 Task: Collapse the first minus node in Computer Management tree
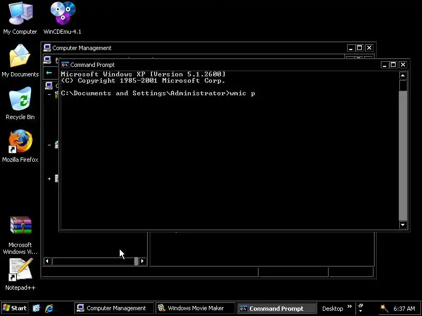pyautogui.click(x=49, y=95)
